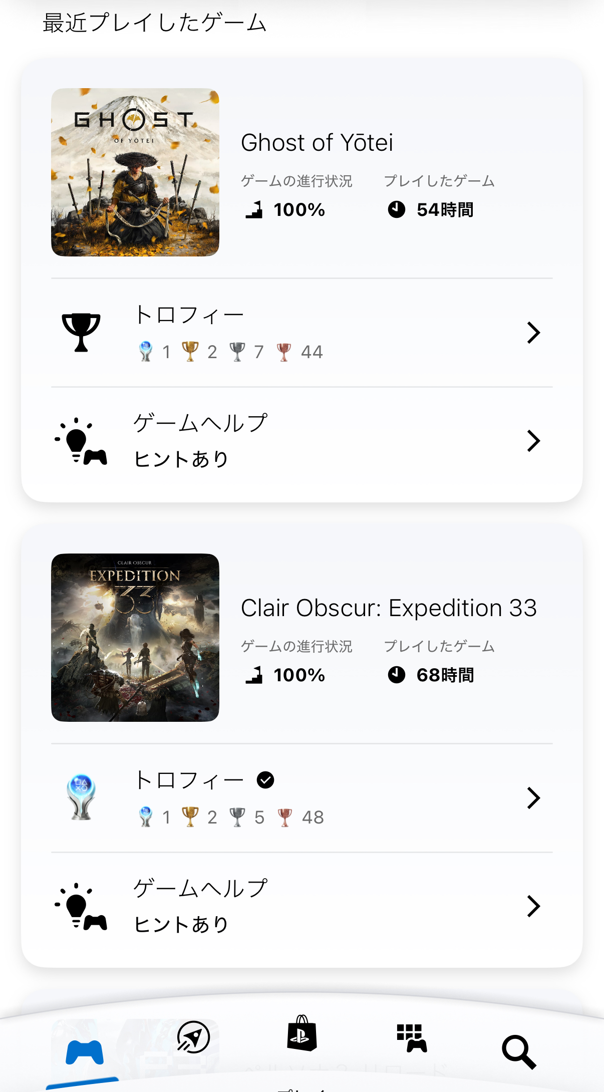Expand Ghost of Yōtei ゲームヘルプ chevron

tap(533, 441)
